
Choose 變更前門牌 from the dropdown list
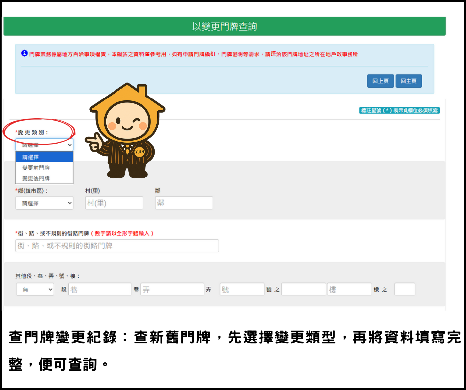tap(44, 168)
